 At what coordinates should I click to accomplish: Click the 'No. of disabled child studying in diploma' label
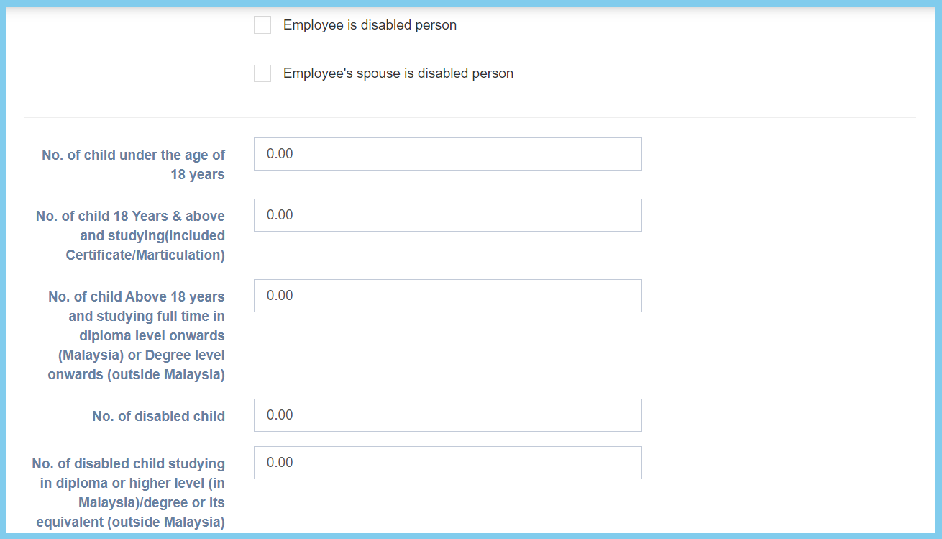coord(129,493)
